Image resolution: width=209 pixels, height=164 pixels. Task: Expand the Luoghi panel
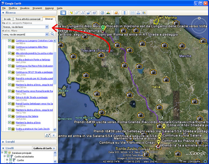(3, 142)
